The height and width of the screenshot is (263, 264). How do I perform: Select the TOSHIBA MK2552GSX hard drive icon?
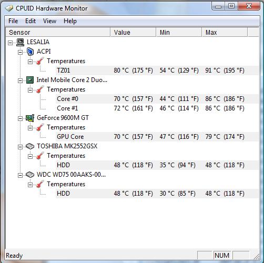click(x=30, y=146)
